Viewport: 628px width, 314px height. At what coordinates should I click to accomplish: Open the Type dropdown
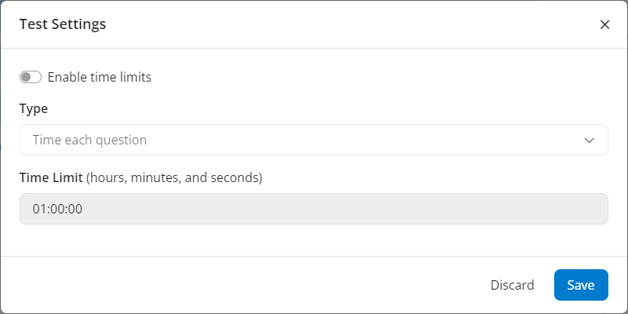click(313, 140)
